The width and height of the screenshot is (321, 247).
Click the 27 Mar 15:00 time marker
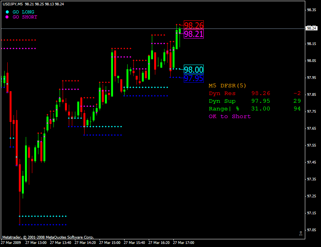(110, 243)
